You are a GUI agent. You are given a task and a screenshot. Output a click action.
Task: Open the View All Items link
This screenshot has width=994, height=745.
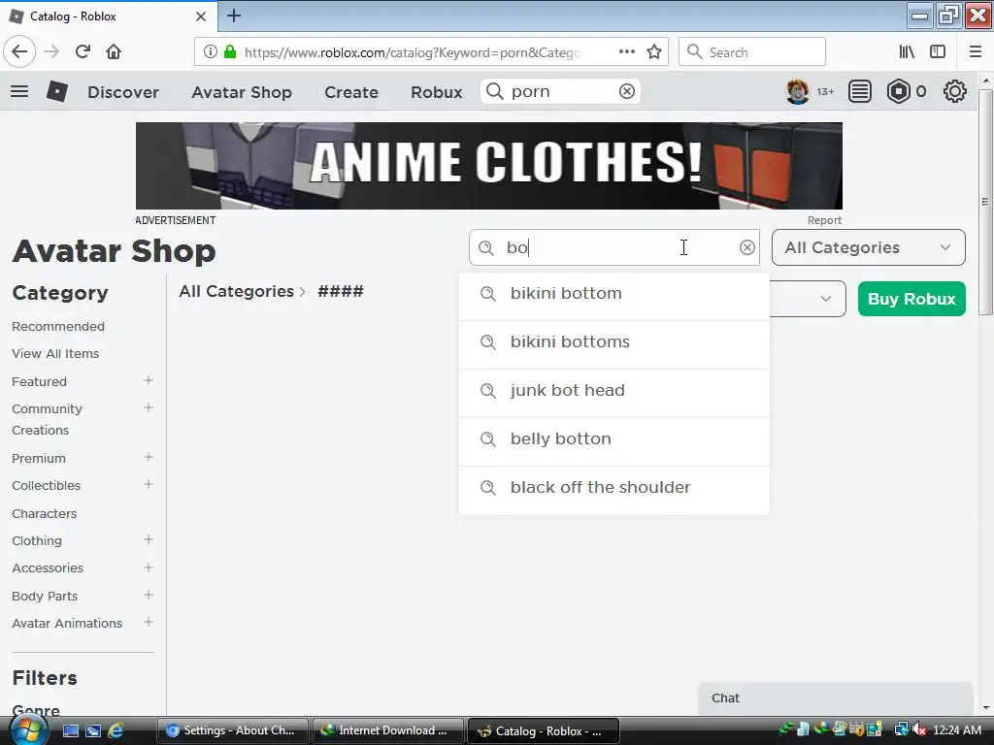55,353
